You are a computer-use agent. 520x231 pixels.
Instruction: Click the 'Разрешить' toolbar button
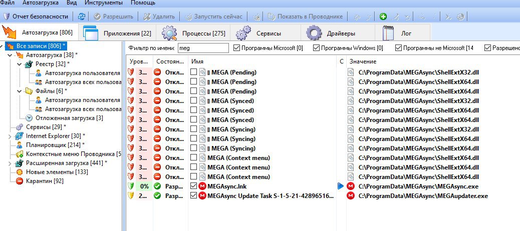[113, 16]
